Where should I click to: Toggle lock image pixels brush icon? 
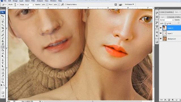tap(168, 23)
